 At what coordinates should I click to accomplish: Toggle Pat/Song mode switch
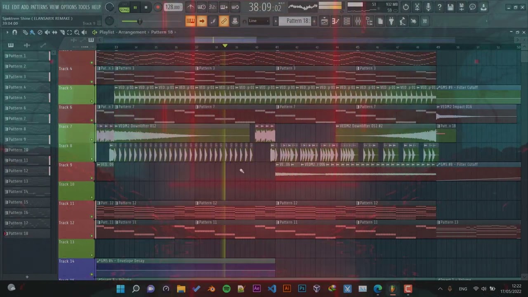tap(124, 7)
